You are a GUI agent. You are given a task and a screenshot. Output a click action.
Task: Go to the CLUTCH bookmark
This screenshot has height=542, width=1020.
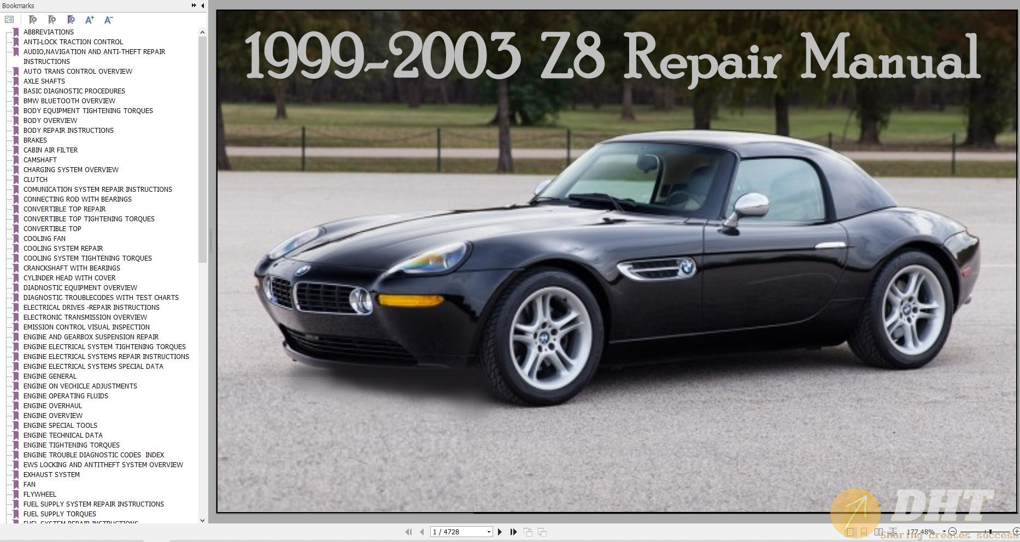[x=35, y=179]
